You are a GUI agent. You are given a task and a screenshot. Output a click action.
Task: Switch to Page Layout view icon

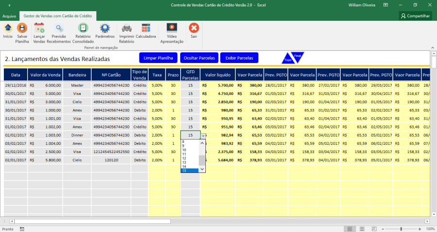(x=362, y=229)
